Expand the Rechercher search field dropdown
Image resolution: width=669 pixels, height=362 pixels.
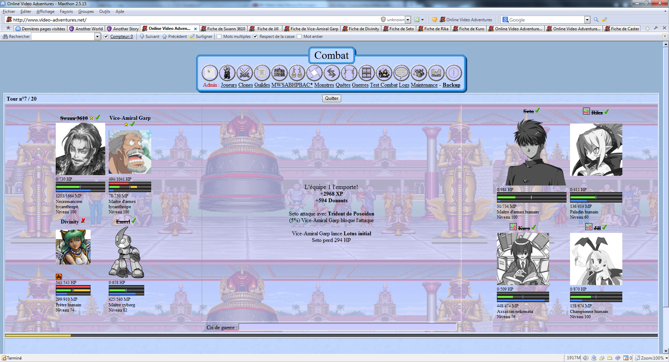tap(97, 37)
